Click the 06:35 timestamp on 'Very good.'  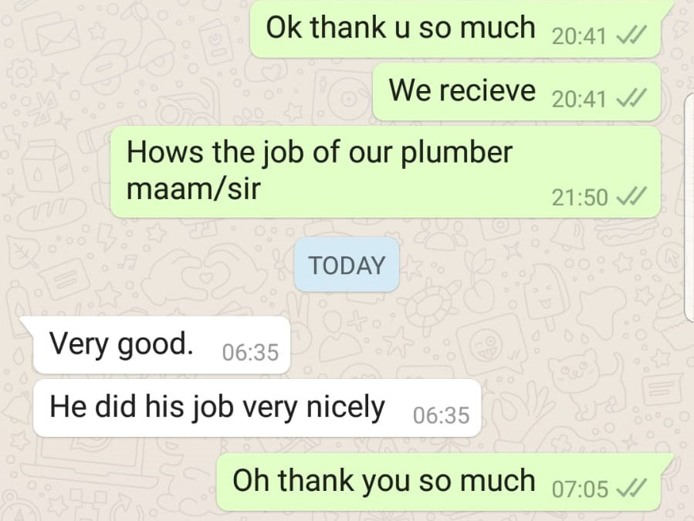(251, 352)
